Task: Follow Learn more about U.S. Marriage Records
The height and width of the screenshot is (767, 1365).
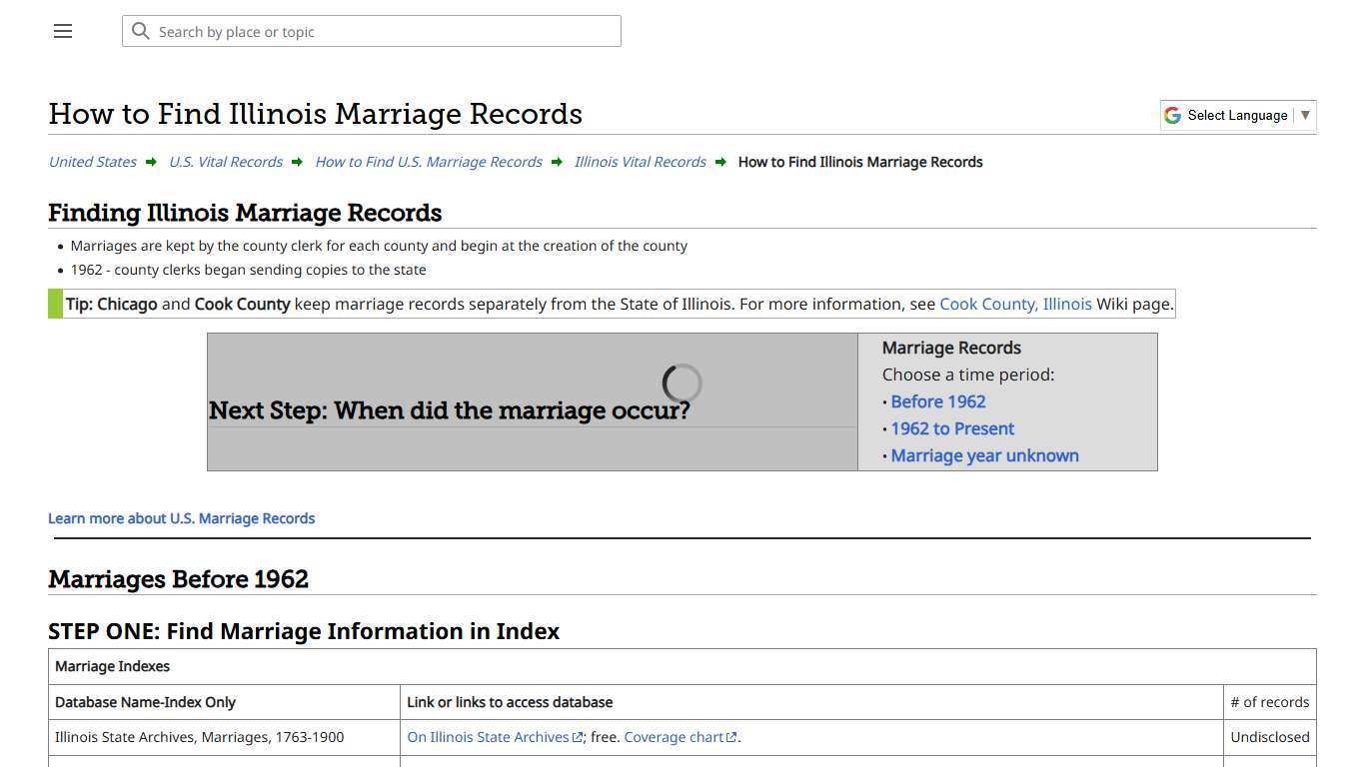Action: point(181,517)
